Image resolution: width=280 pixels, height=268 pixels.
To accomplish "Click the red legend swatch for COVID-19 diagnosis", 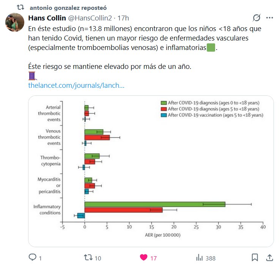I will point(164,109).
